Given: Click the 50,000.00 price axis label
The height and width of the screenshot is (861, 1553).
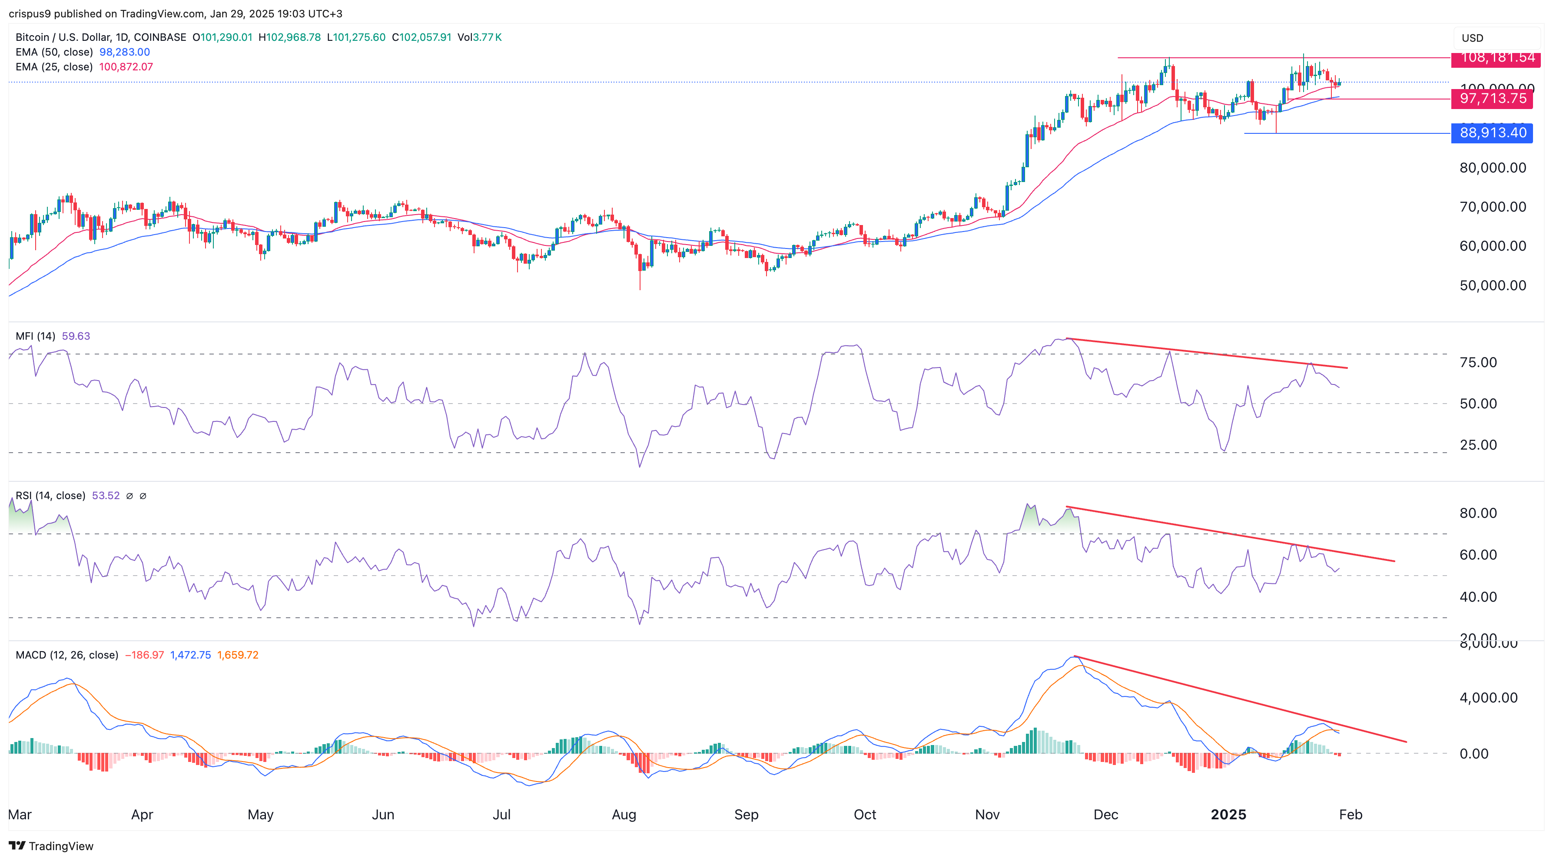Looking at the screenshot, I should click(1493, 285).
